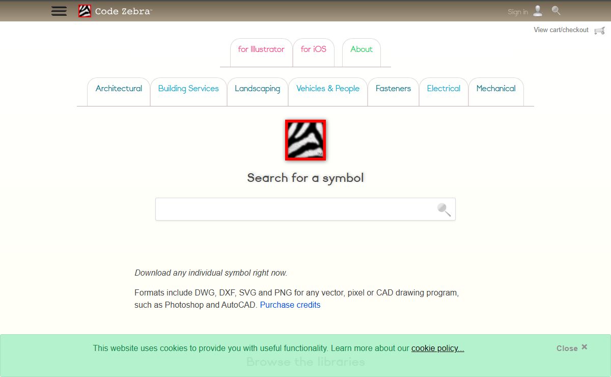
Task: Close the cookie notice banner
Action: [572, 348]
